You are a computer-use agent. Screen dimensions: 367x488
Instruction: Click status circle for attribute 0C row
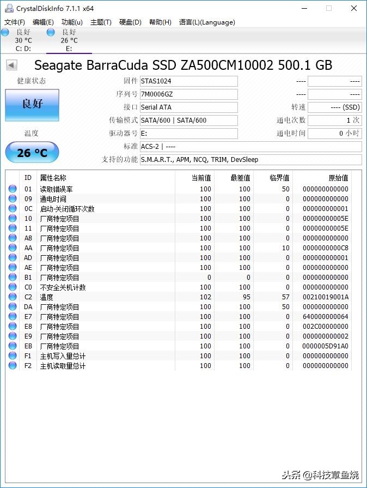tap(13, 208)
